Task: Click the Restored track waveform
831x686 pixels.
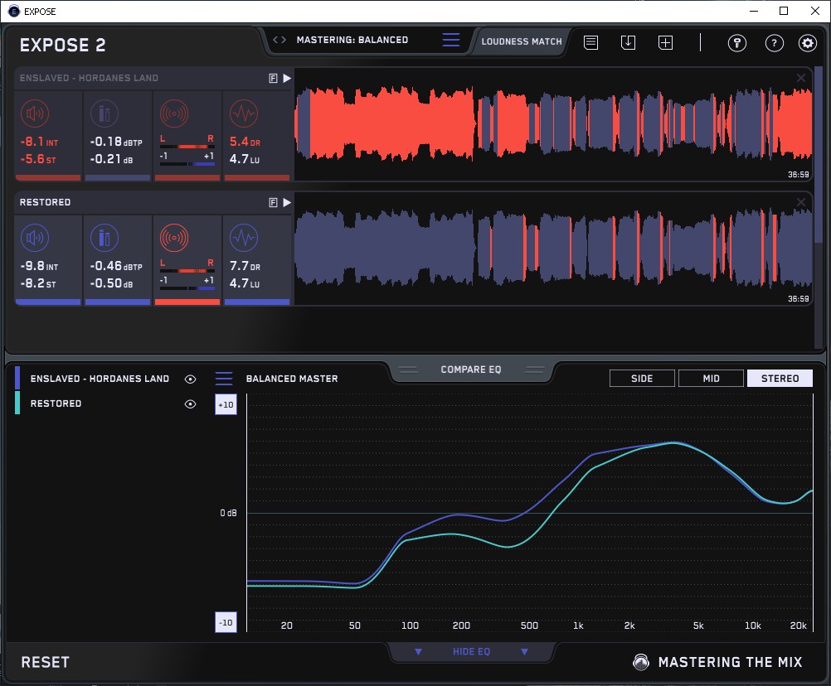Action: point(553,249)
